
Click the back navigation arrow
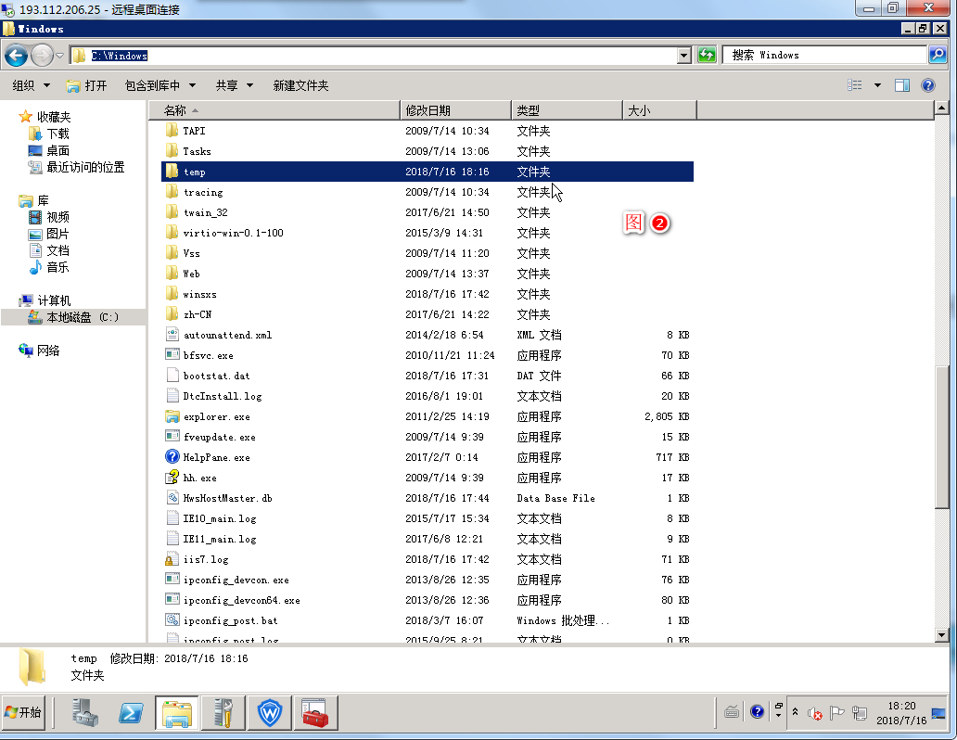coord(16,56)
